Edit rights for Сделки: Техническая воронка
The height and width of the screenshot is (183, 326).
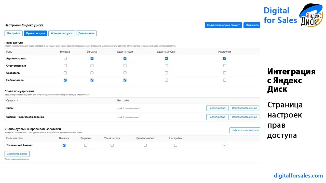tap(217, 117)
